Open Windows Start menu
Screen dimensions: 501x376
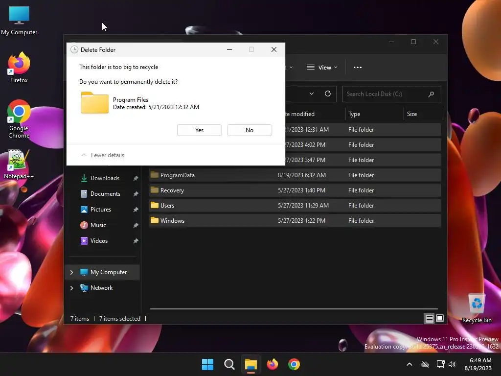(207, 364)
